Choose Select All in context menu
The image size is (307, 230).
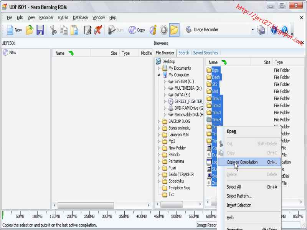pyautogui.click(x=249, y=187)
